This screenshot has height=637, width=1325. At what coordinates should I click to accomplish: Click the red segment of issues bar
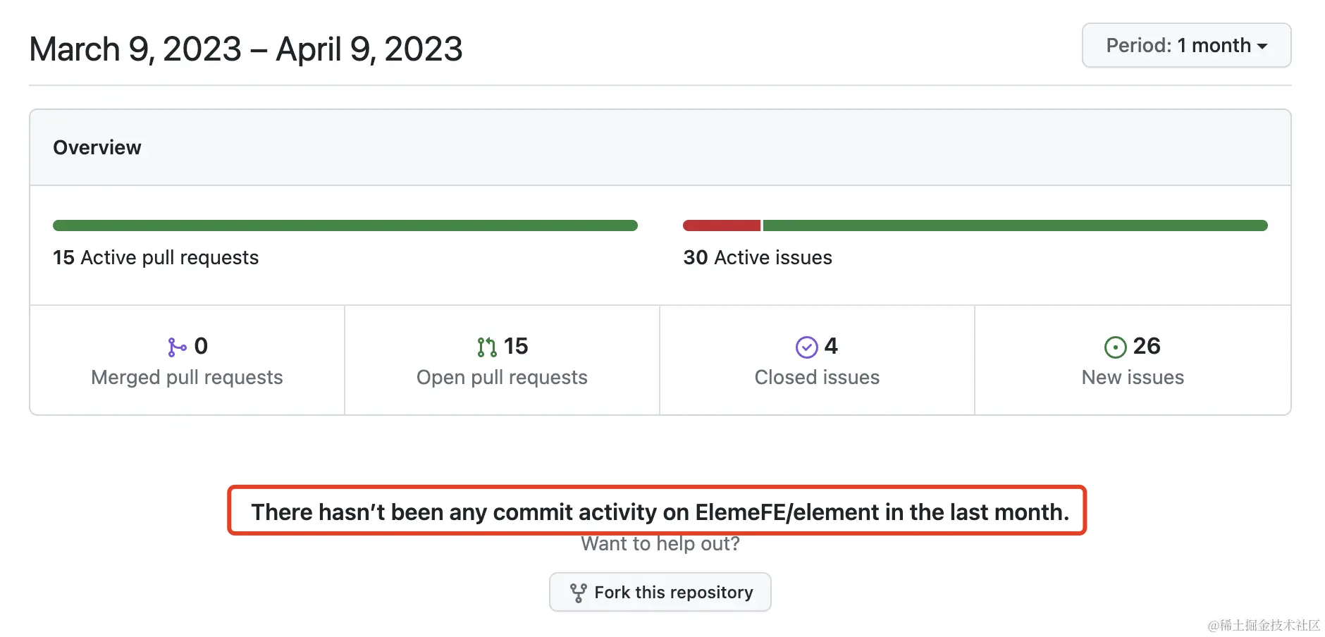click(721, 225)
